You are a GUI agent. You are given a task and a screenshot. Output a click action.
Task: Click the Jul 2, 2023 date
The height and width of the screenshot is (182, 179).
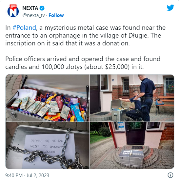[38, 175]
